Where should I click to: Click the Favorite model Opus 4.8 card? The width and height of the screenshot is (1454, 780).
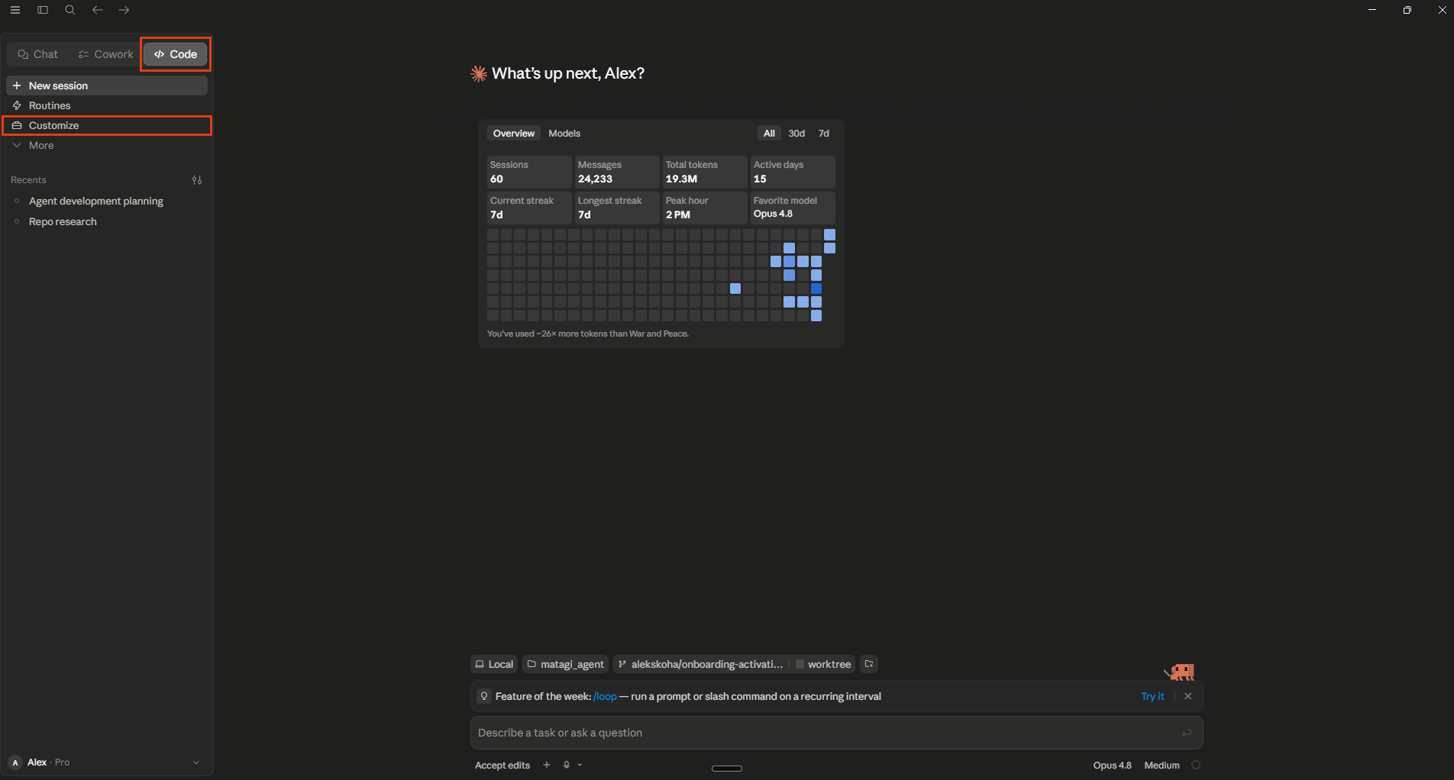pyautogui.click(x=793, y=208)
